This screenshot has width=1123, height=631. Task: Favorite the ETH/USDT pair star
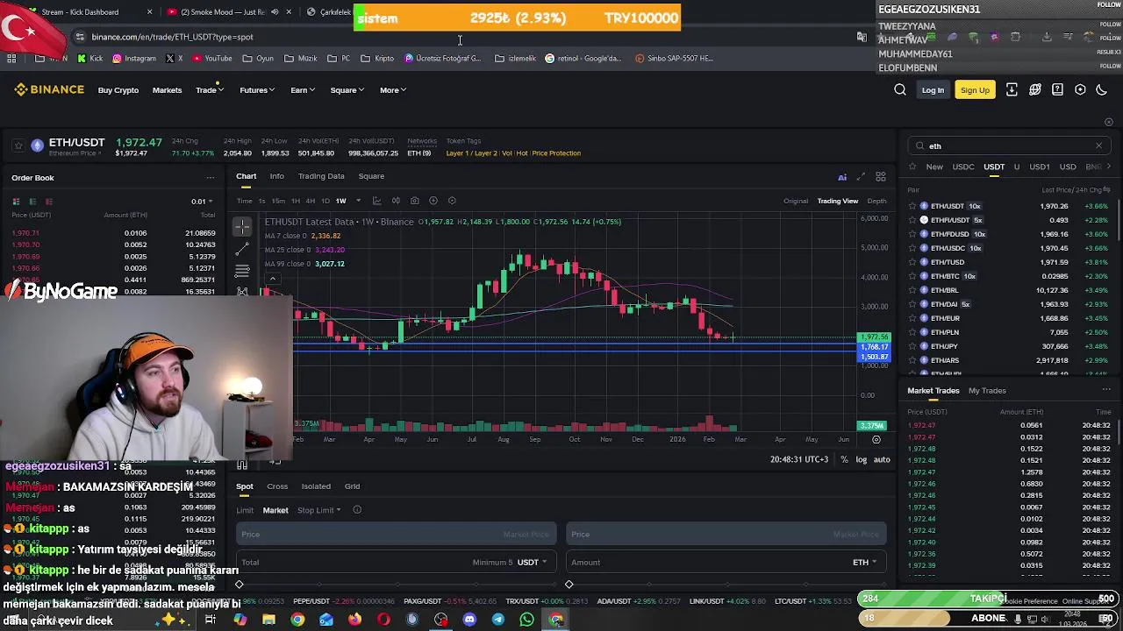912,206
